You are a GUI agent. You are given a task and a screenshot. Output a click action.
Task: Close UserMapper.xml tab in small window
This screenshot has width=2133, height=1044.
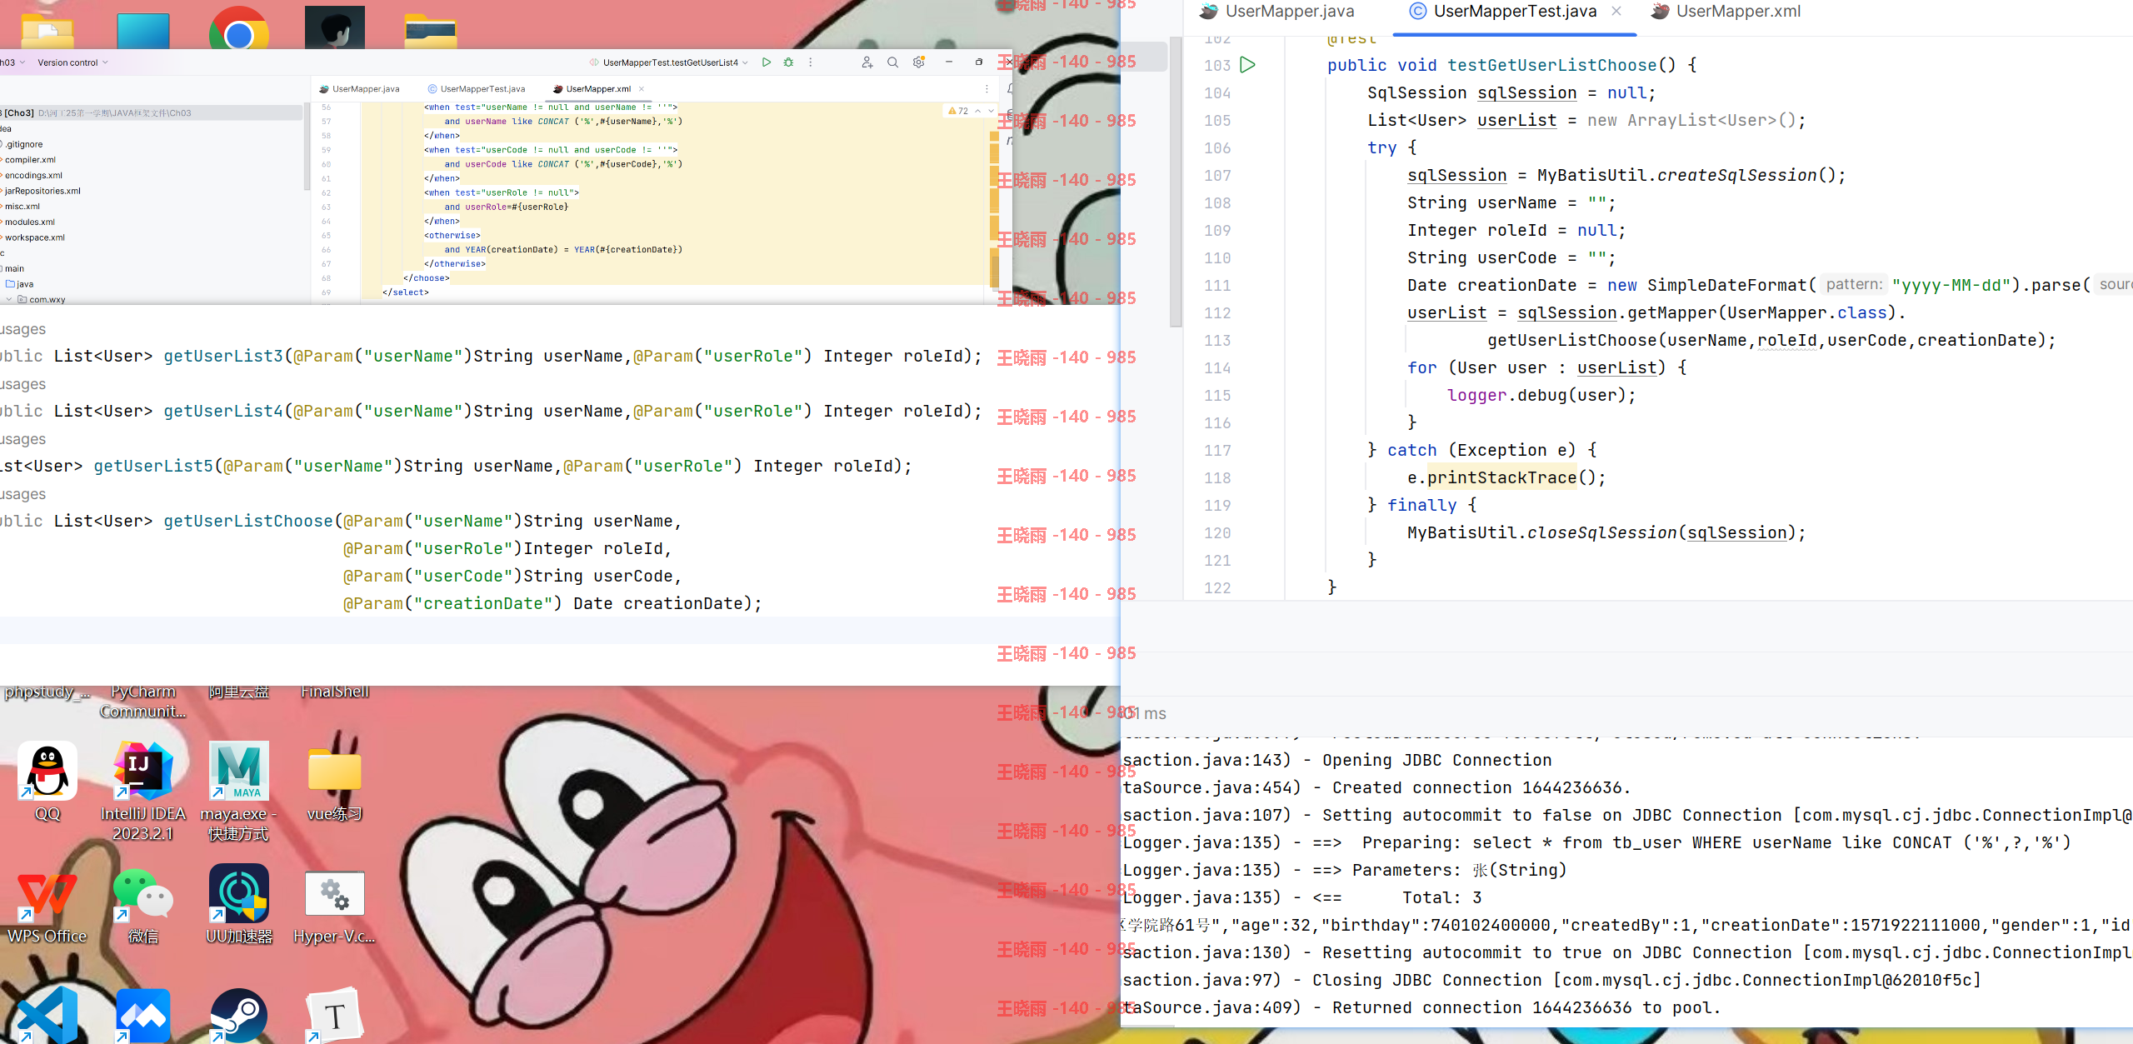642,89
